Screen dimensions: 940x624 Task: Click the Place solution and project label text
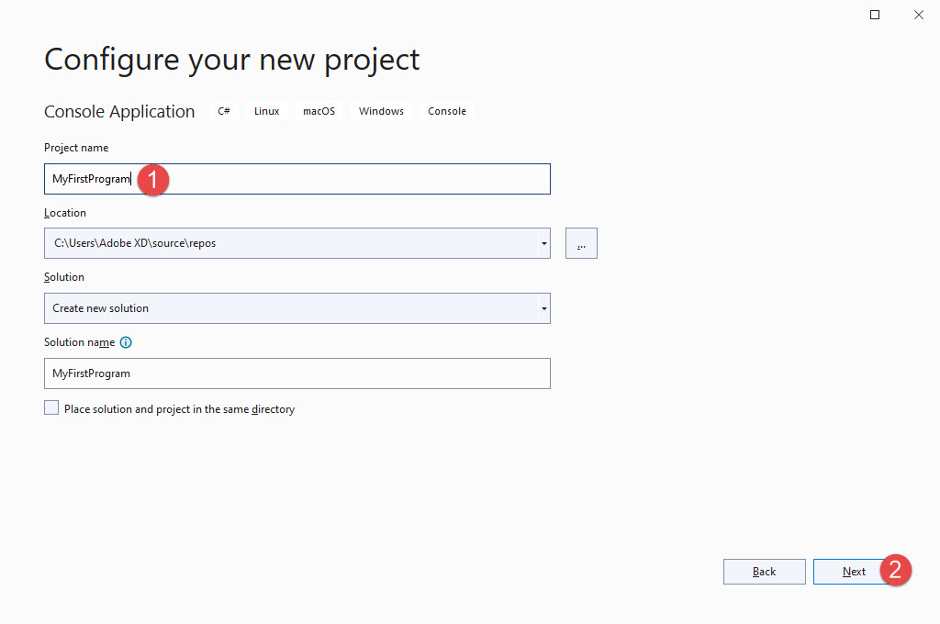coord(179,408)
